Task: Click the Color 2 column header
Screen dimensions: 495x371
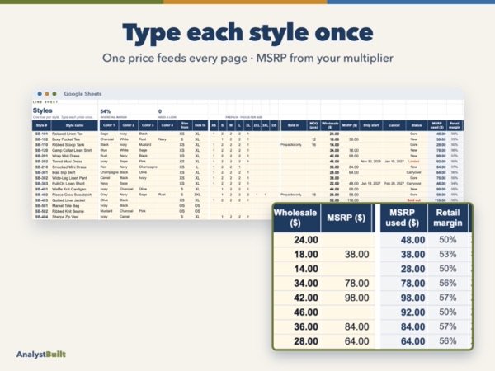Action: 129,125
